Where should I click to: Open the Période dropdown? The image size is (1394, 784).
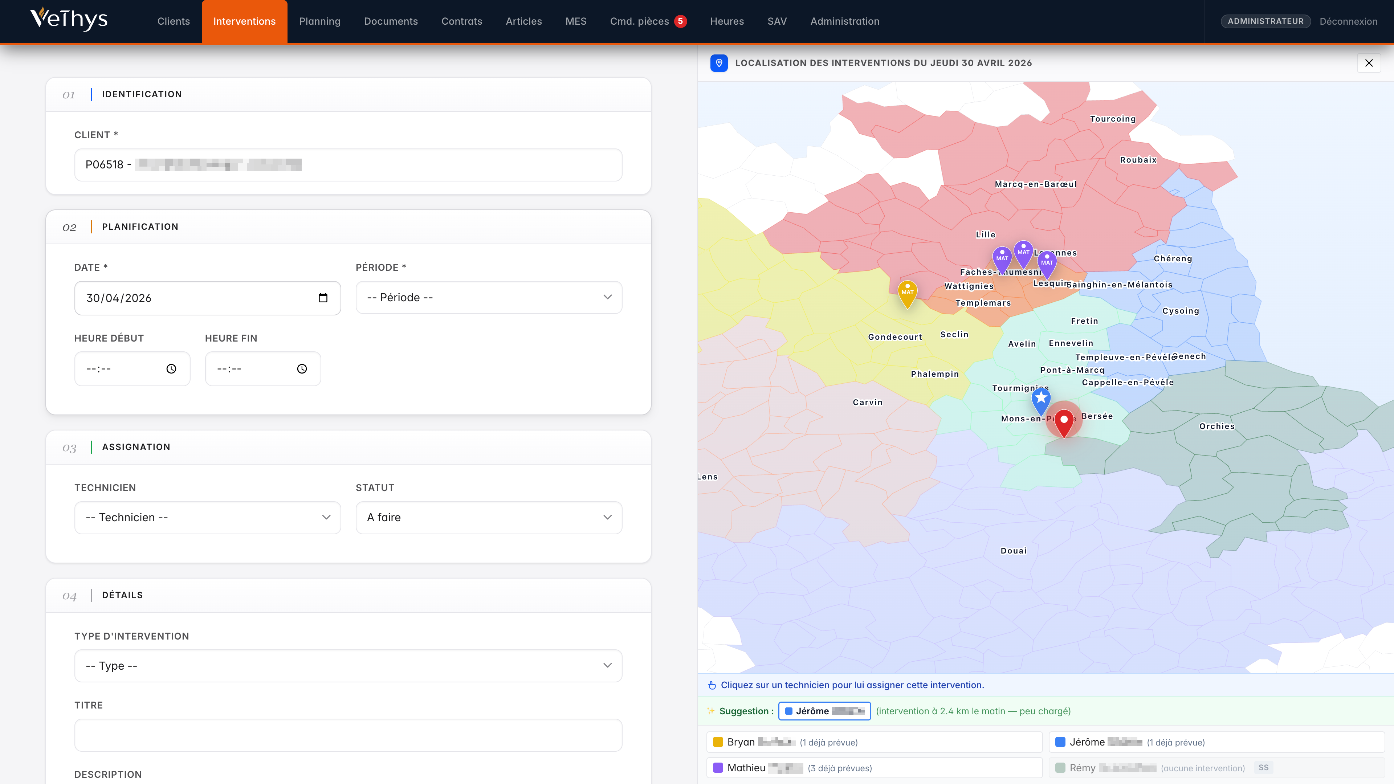(x=489, y=297)
